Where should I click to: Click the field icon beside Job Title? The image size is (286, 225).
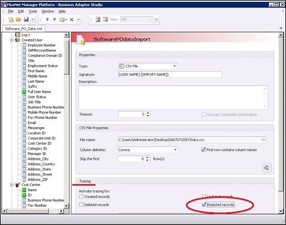click(x=24, y=102)
